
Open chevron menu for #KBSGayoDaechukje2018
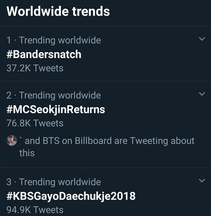(x=202, y=181)
